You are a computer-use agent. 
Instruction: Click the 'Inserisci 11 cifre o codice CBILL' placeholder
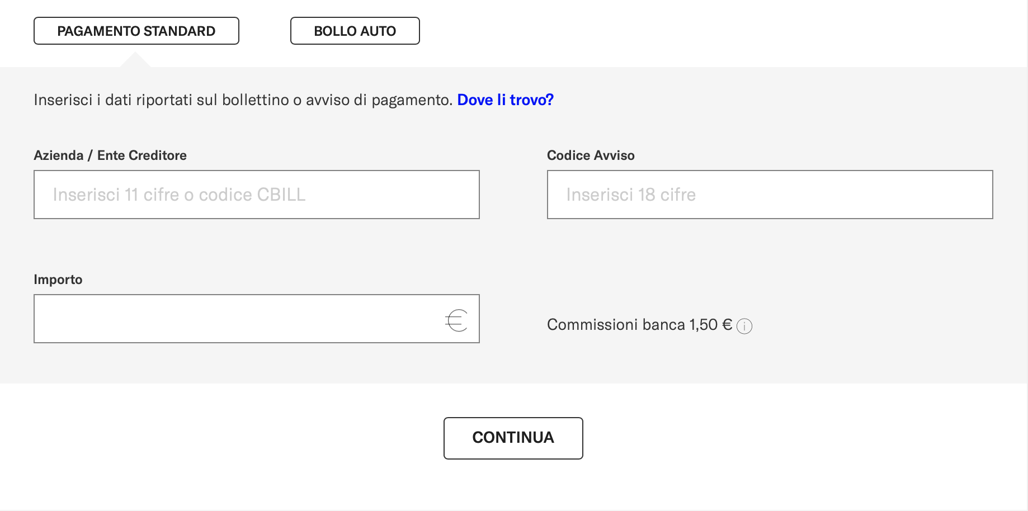[179, 195]
